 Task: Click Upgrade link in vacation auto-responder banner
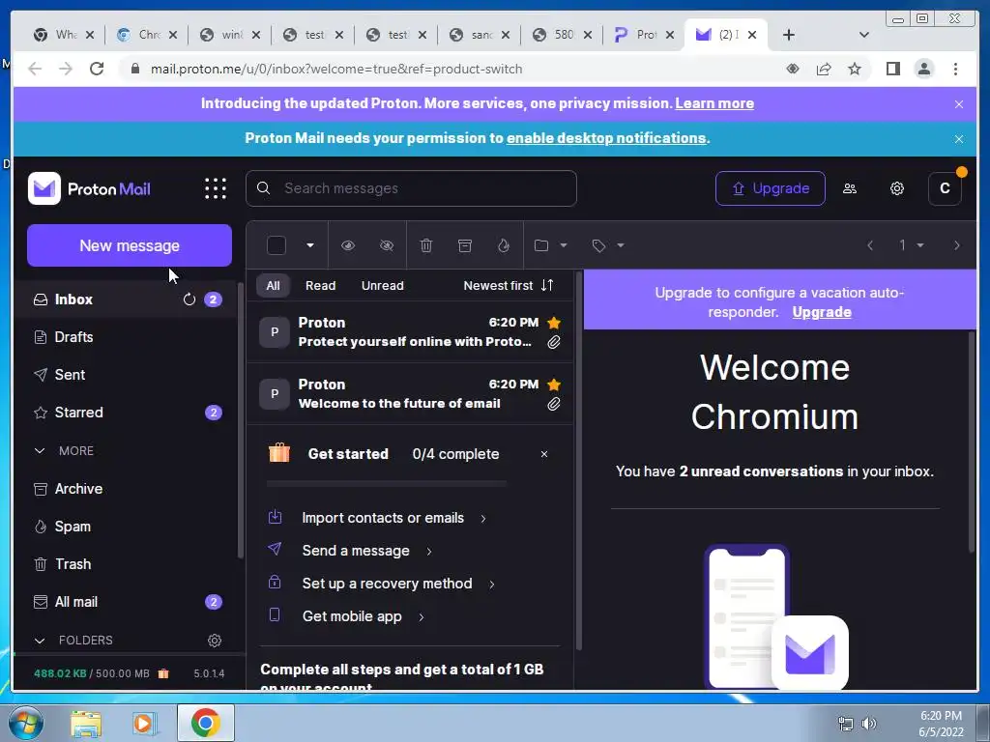tap(822, 312)
